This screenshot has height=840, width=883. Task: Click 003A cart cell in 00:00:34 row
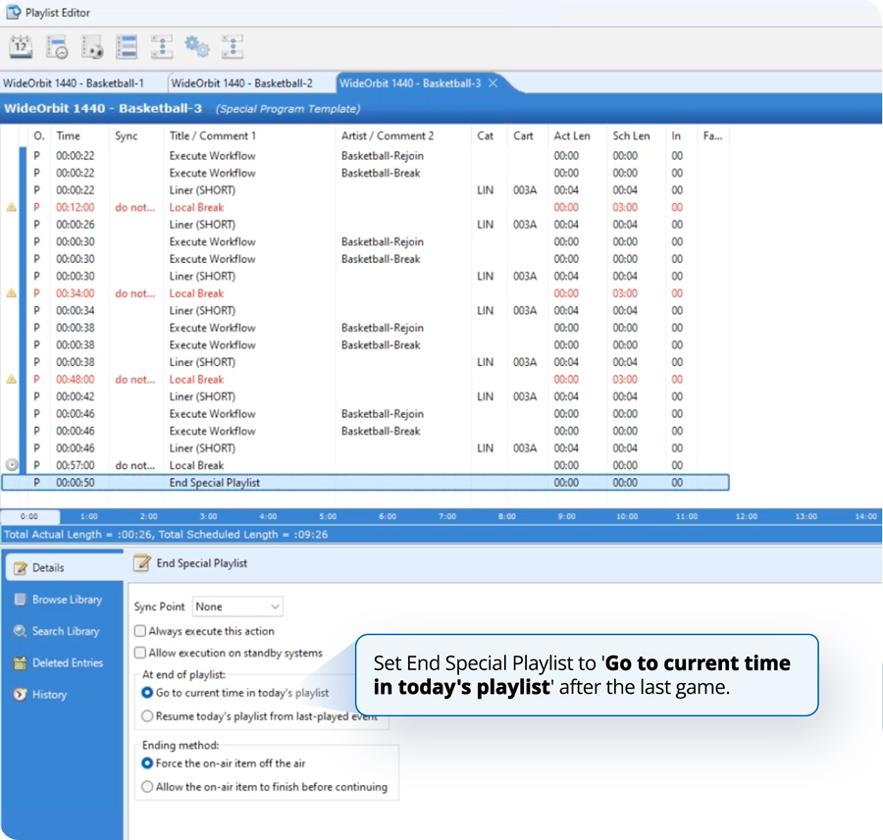click(x=525, y=310)
